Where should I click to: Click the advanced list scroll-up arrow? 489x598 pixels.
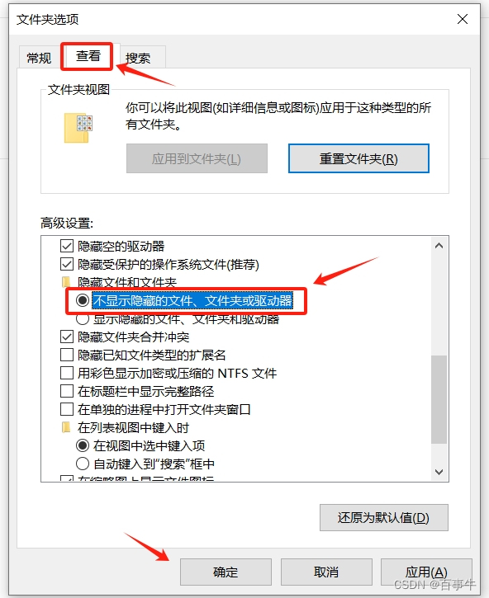[x=439, y=246]
